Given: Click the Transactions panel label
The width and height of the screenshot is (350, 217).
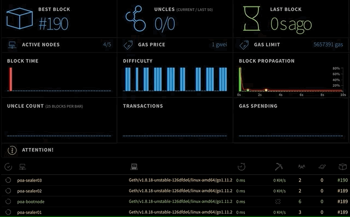Looking at the screenshot, I should tap(143, 106).
